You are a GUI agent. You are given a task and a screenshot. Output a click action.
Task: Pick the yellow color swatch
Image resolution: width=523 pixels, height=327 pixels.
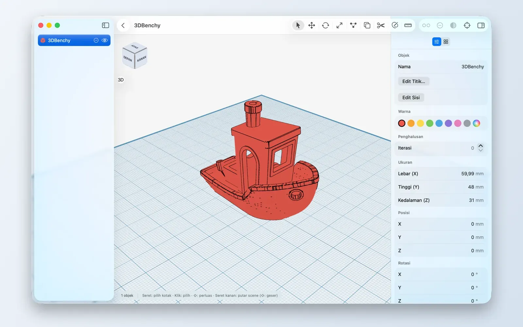point(420,123)
